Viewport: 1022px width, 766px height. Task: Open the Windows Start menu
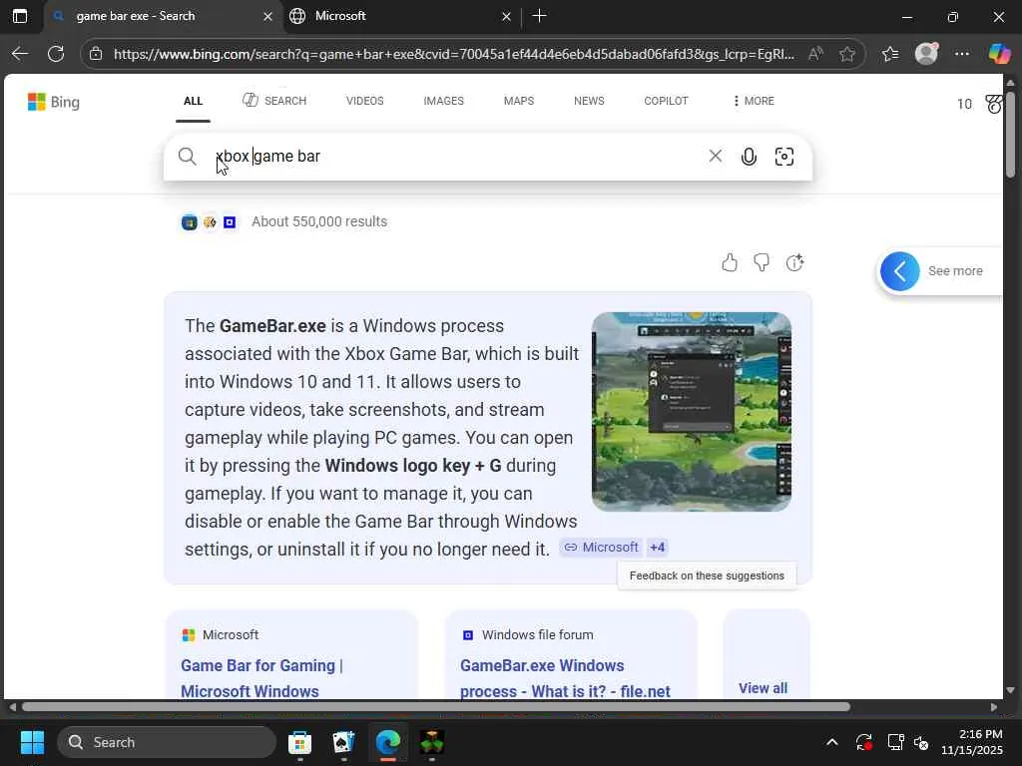tap(32, 742)
